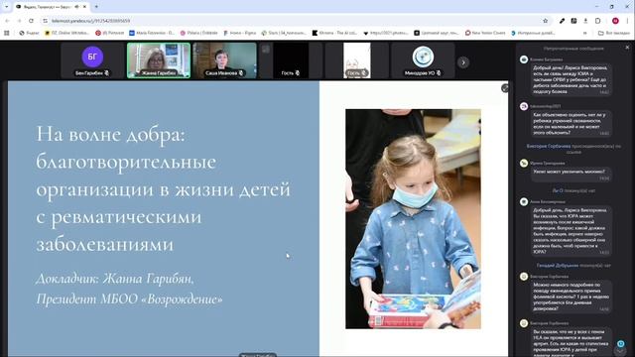Open the Figma bookmark
Image resolution: width=635 pixels, height=357 pixels.
click(239, 33)
